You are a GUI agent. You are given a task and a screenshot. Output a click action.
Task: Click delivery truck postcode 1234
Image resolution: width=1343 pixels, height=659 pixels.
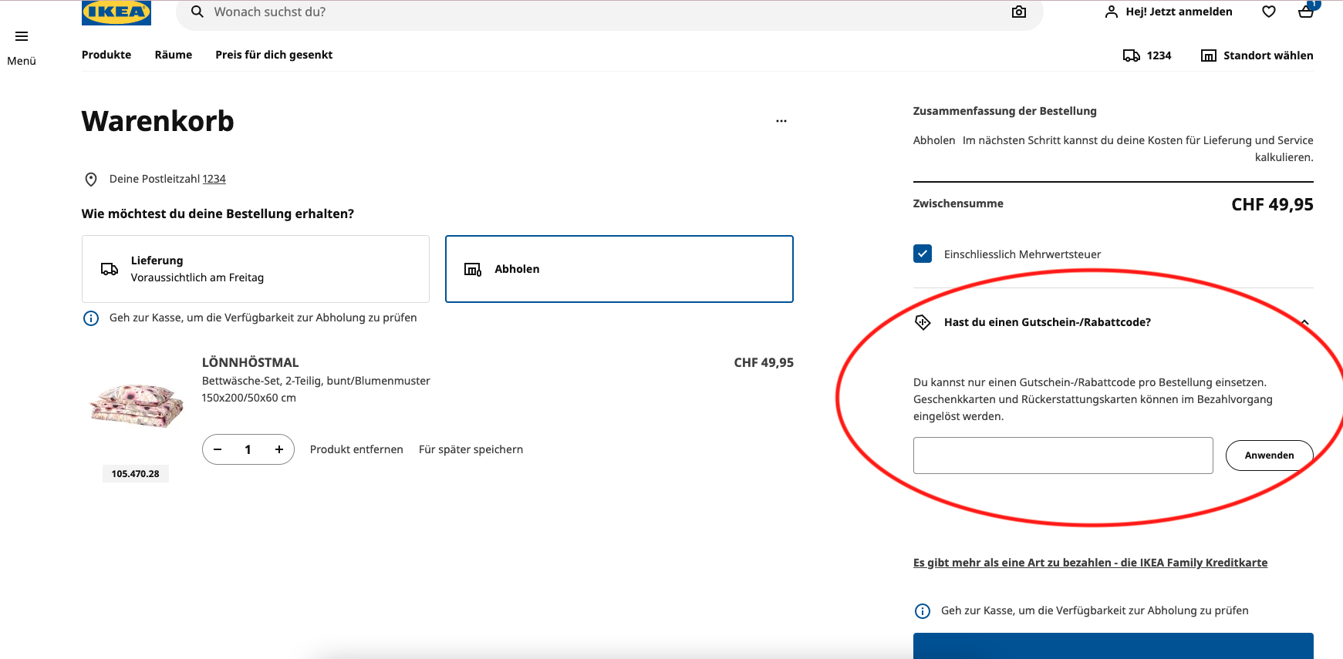click(x=1147, y=55)
